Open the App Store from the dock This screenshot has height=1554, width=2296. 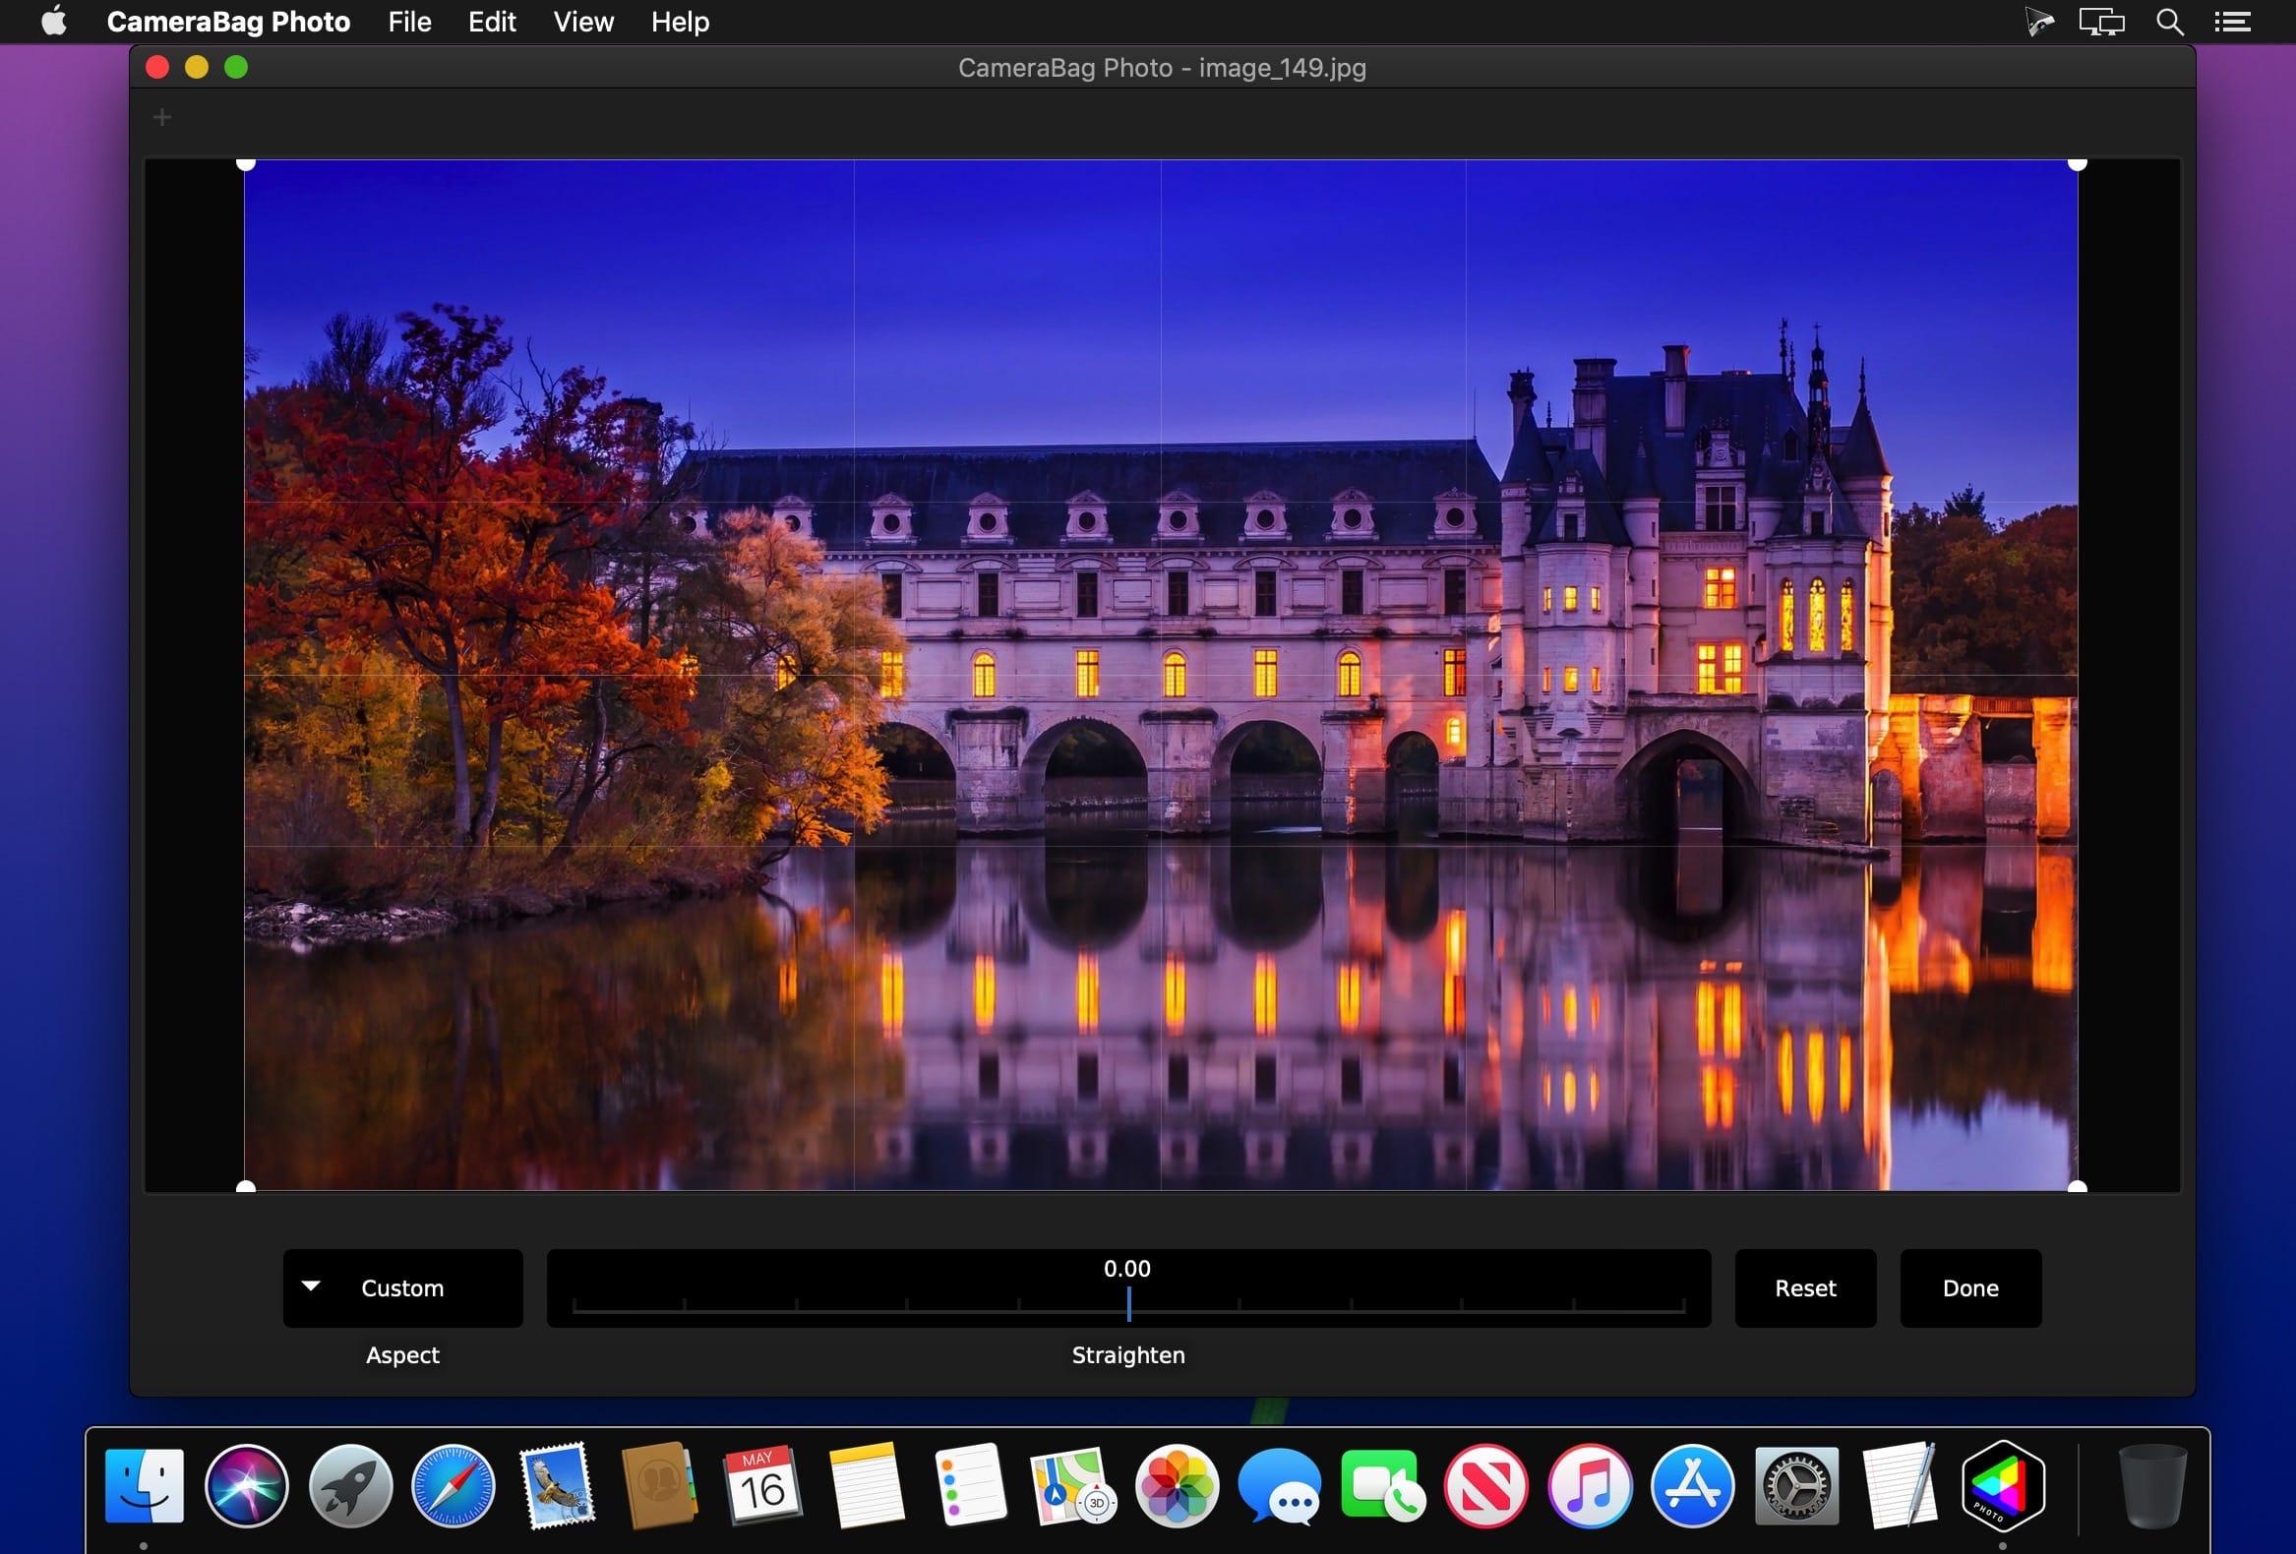click(1691, 1486)
